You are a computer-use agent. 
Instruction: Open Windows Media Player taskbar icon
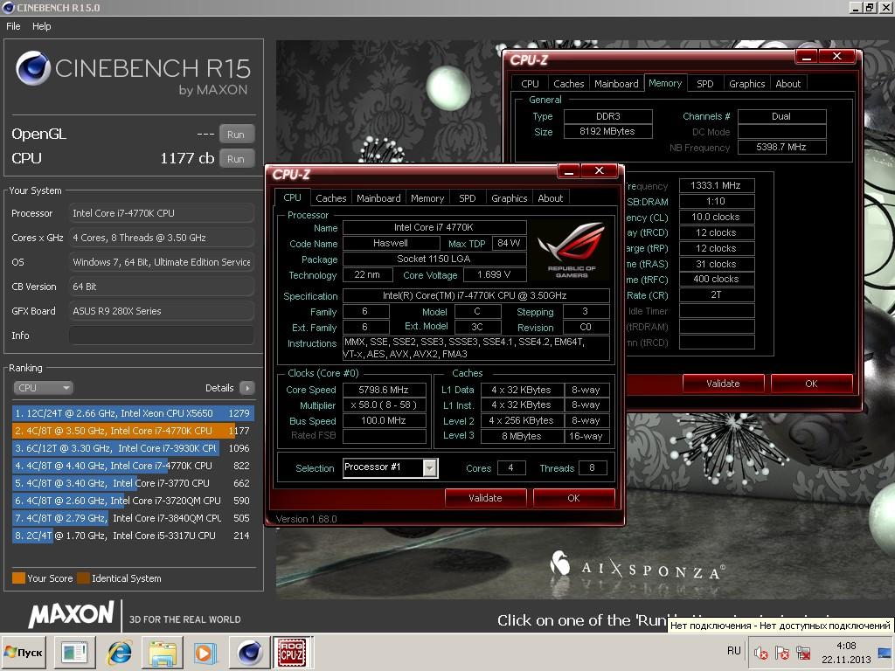205,652
